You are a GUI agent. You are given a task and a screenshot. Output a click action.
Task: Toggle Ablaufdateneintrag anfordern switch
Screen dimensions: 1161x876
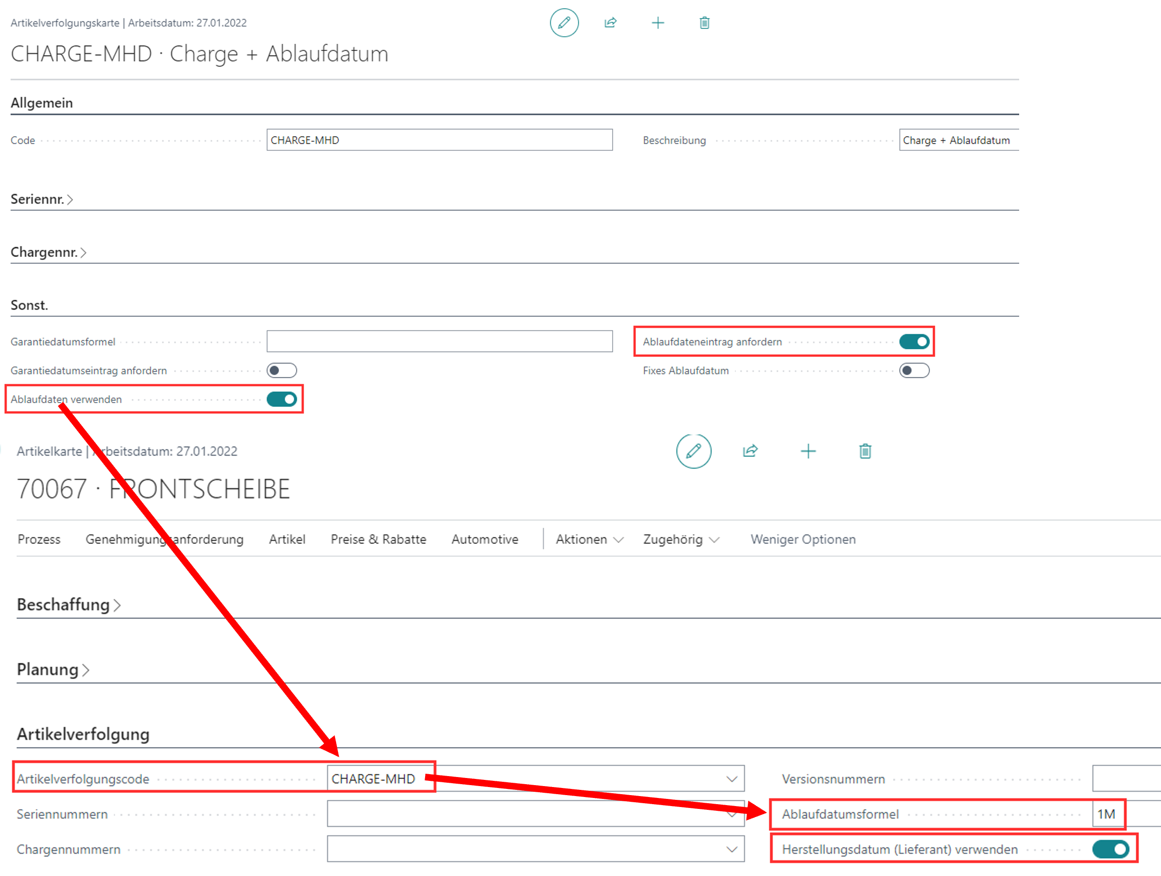coord(913,342)
